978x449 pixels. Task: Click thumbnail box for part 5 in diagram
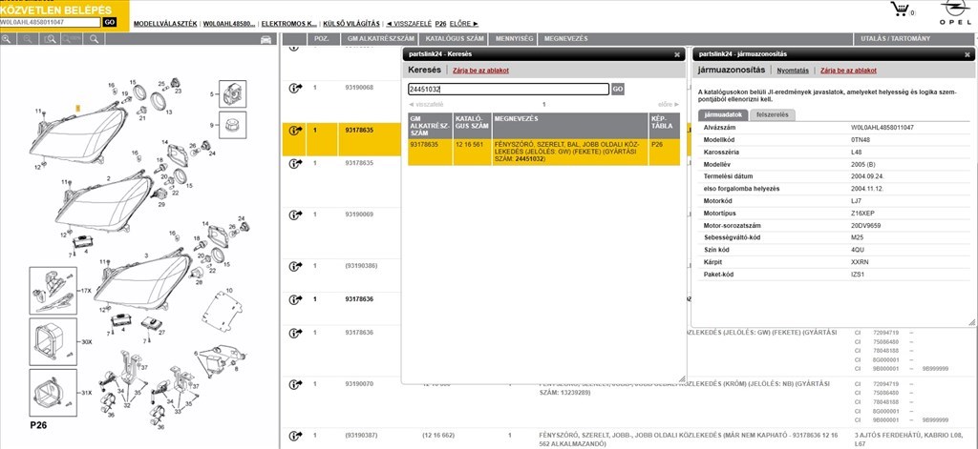(x=232, y=94)
